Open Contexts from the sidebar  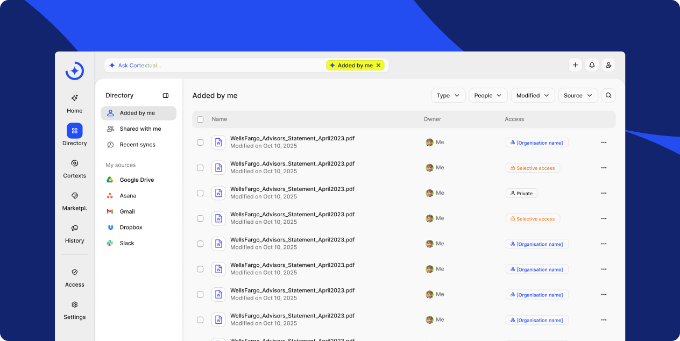pos(75,164)
